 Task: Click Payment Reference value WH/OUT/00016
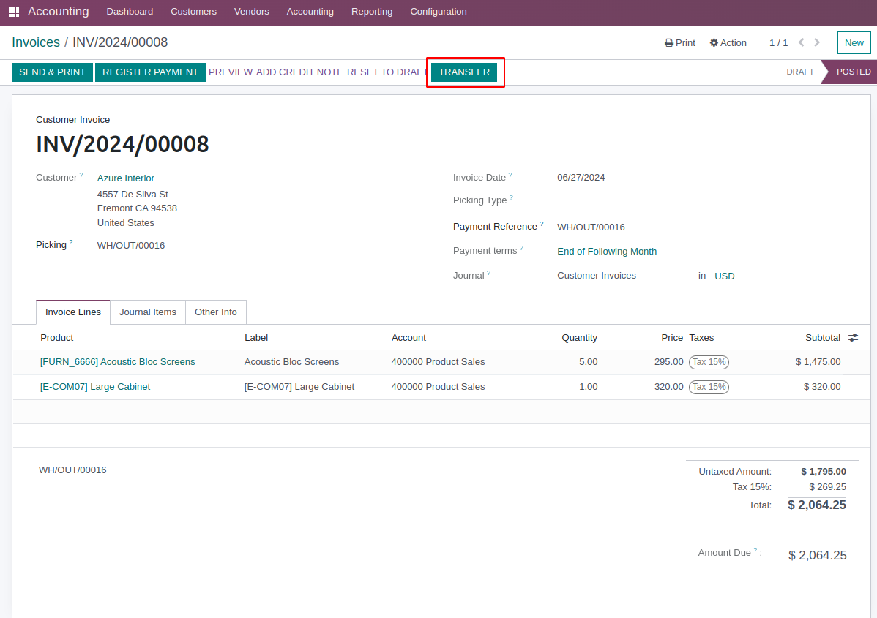pyautogui.click(x=591, y=227)
